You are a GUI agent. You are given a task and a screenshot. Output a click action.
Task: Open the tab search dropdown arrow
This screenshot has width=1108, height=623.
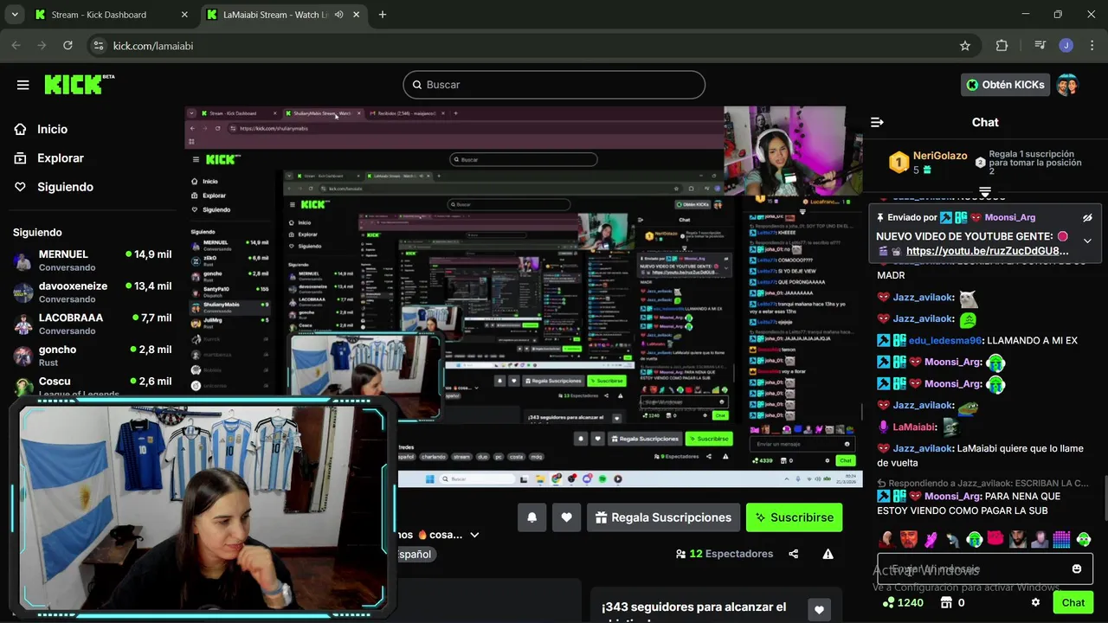14,15
